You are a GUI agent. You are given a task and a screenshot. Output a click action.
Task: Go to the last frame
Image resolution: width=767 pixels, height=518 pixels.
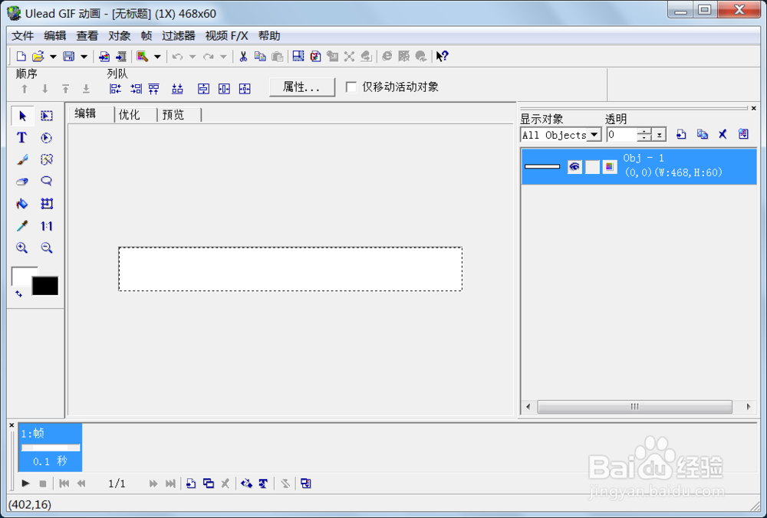(170, 484)
